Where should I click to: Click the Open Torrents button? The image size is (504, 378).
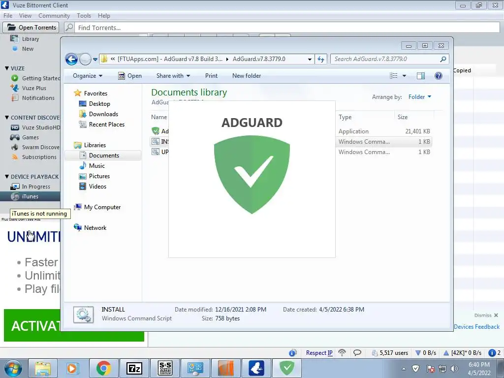[x=31, y=28]
